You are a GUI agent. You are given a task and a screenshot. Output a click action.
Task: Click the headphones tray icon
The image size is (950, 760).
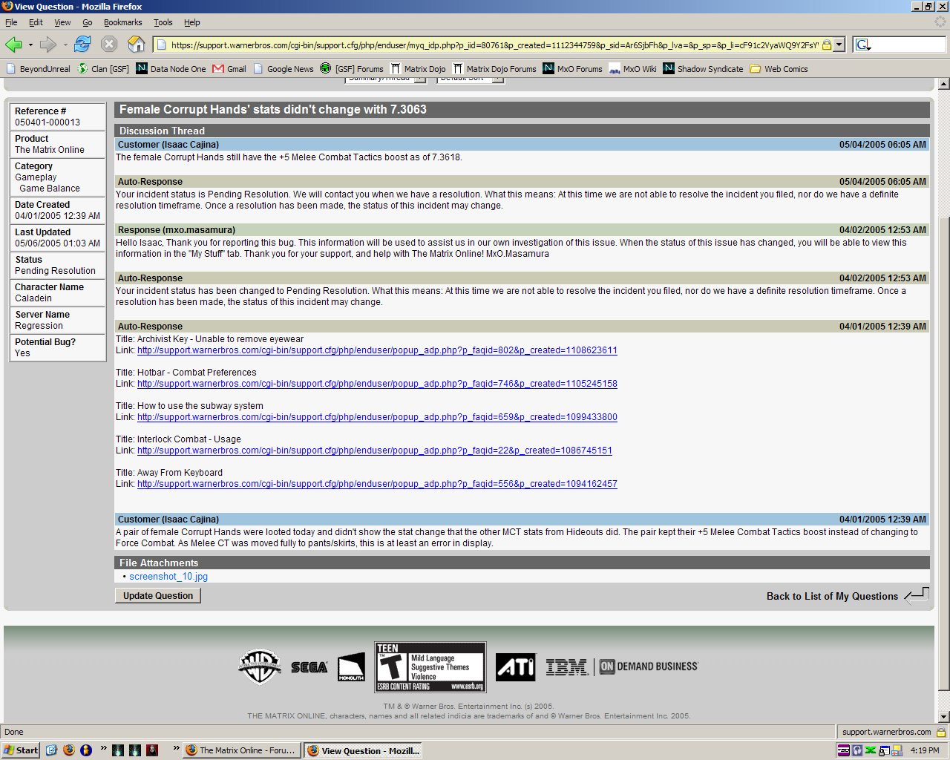tap(857, 750)
